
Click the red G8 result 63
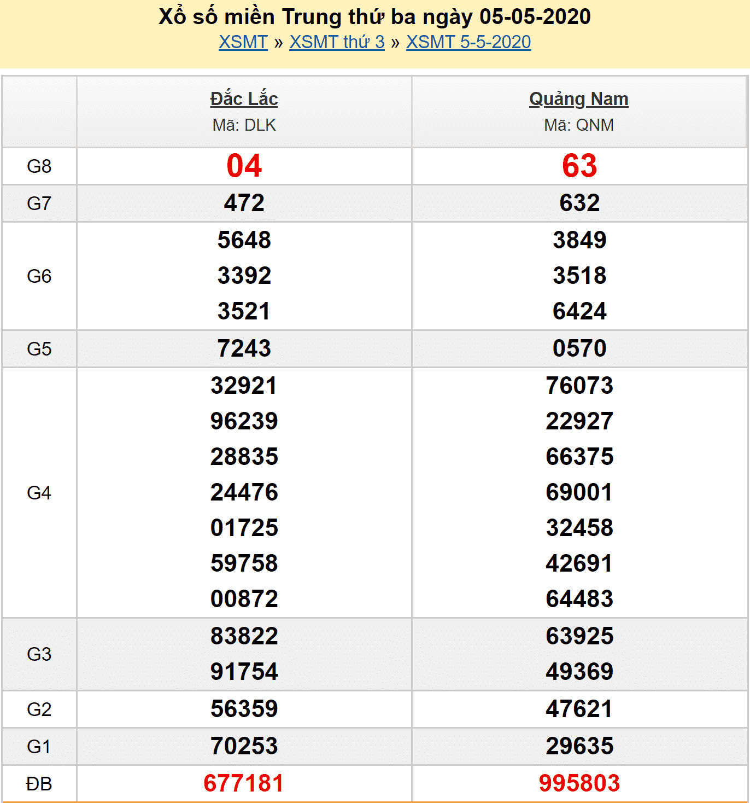579,166
